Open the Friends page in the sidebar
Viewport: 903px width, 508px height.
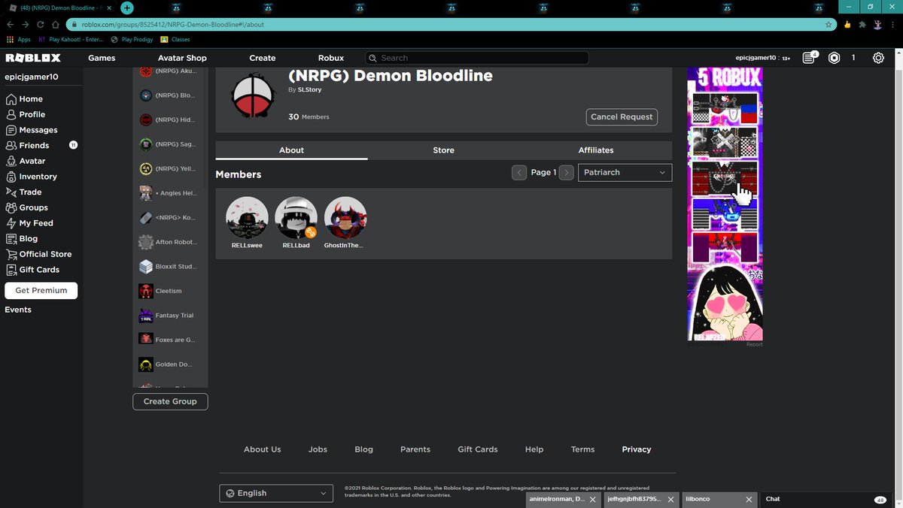click(27, 146)
